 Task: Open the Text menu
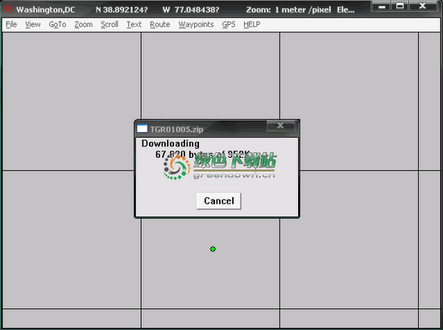coord(134,25)
